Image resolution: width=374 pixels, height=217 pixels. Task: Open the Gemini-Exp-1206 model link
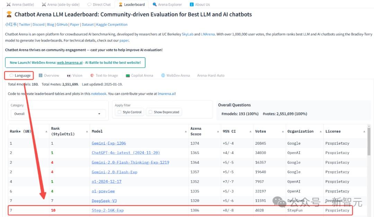click(109, 143)
